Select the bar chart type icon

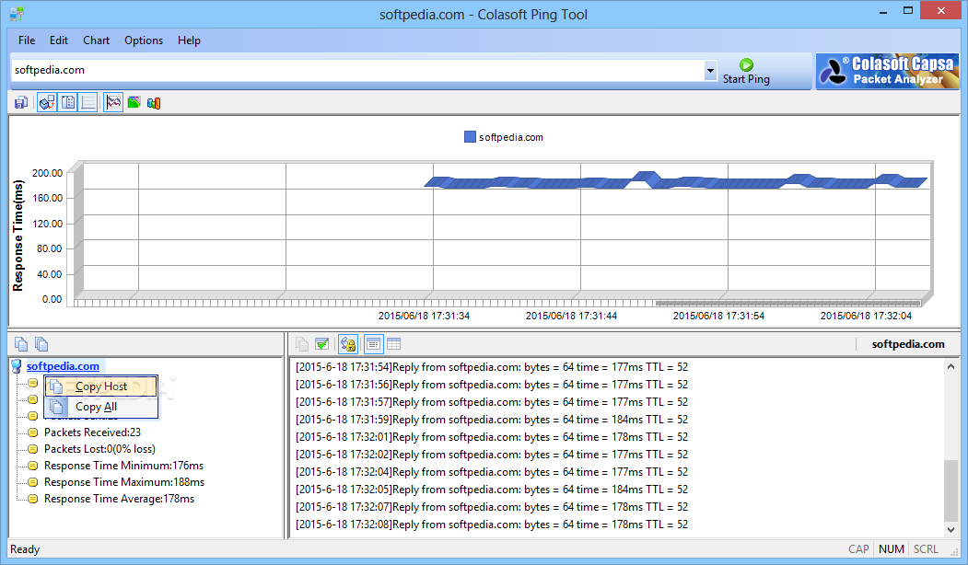(x=154, y=102)
